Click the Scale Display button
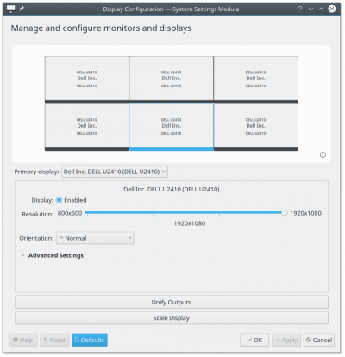 172,318
